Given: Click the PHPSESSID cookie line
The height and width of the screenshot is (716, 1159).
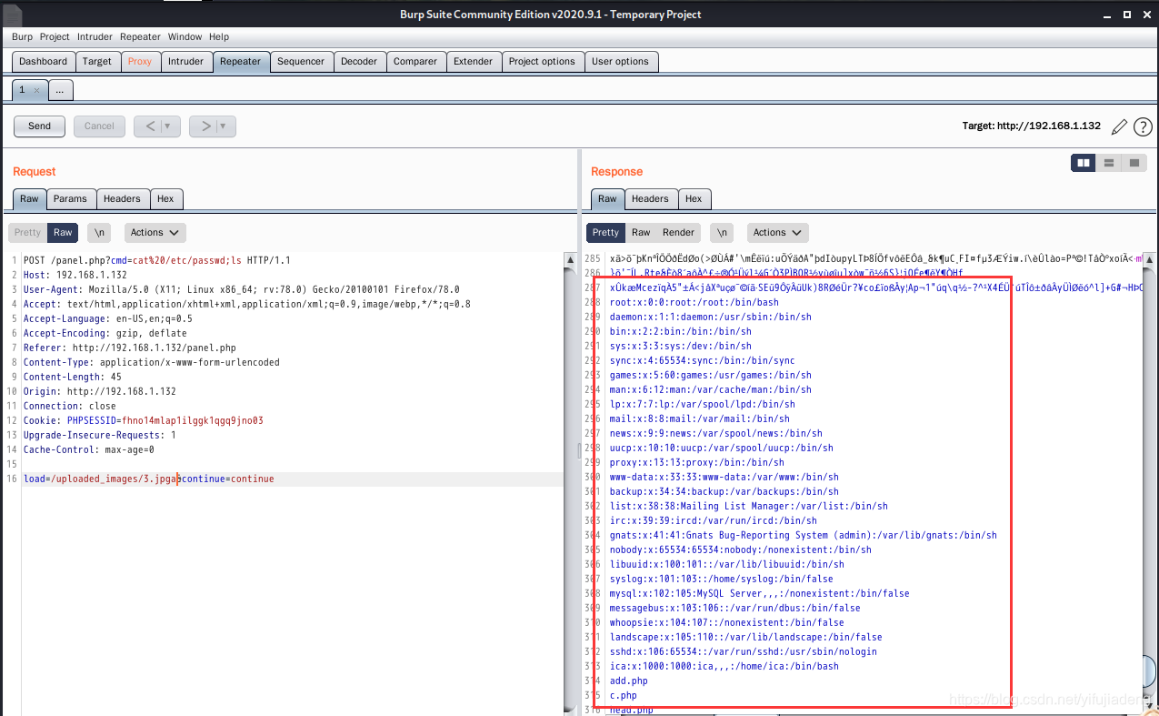Looking at the screenshot, I should (x=144, y=420).
